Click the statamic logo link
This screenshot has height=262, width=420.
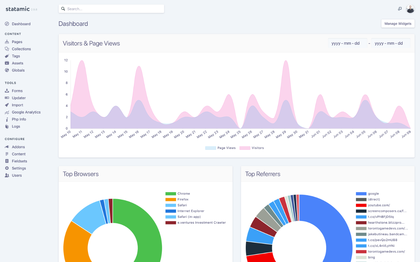[x=18, y=9]
